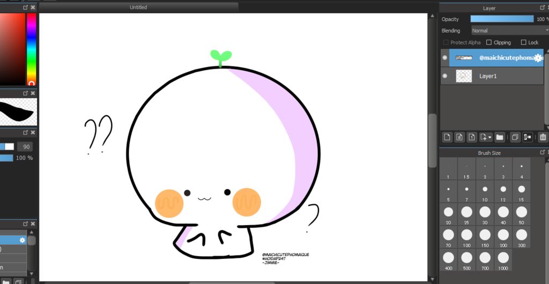Pick brush size 4 preset

coord(521,169)
